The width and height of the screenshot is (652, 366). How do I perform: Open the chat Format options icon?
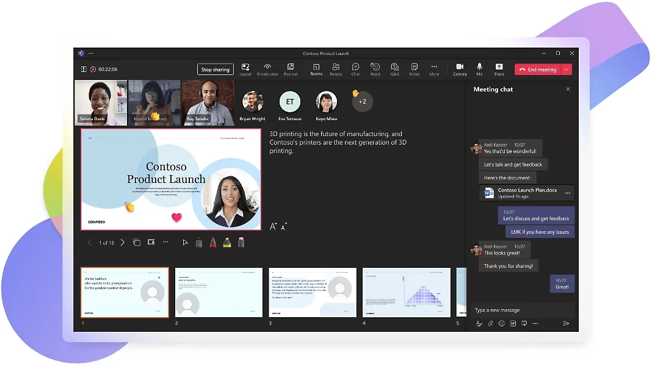[479, 324]
